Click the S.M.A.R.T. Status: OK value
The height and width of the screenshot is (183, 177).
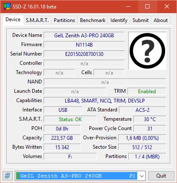point(70,119)
